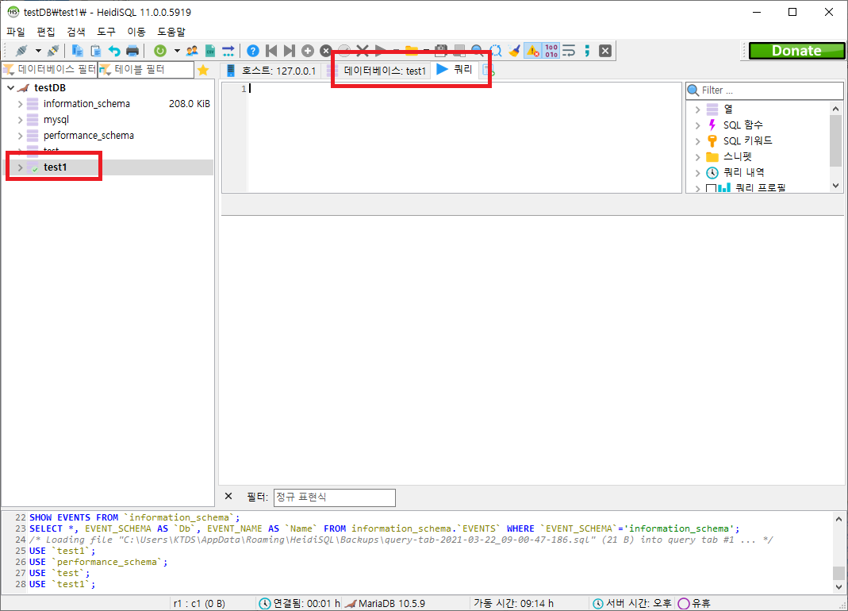The image size is (848, 611).
Task: Toggle stop on errors warning icon
Action: [x=533, y=51]
